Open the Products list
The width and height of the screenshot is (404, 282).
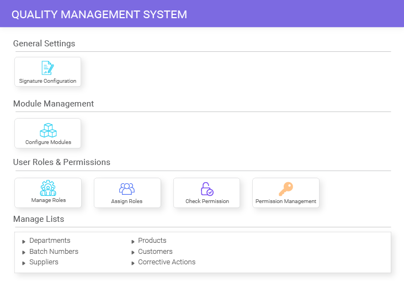click(152, 241)
